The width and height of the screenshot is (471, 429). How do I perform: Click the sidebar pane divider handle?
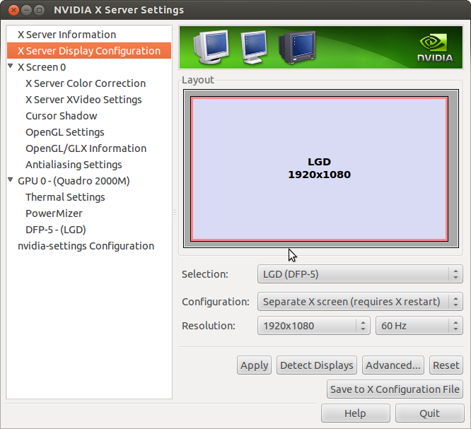(175, 213)
